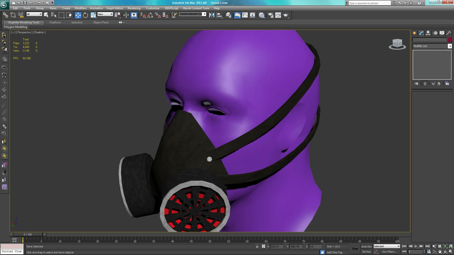
Task: Click the ViewCube in the viewport
Action: click(397, 44)
